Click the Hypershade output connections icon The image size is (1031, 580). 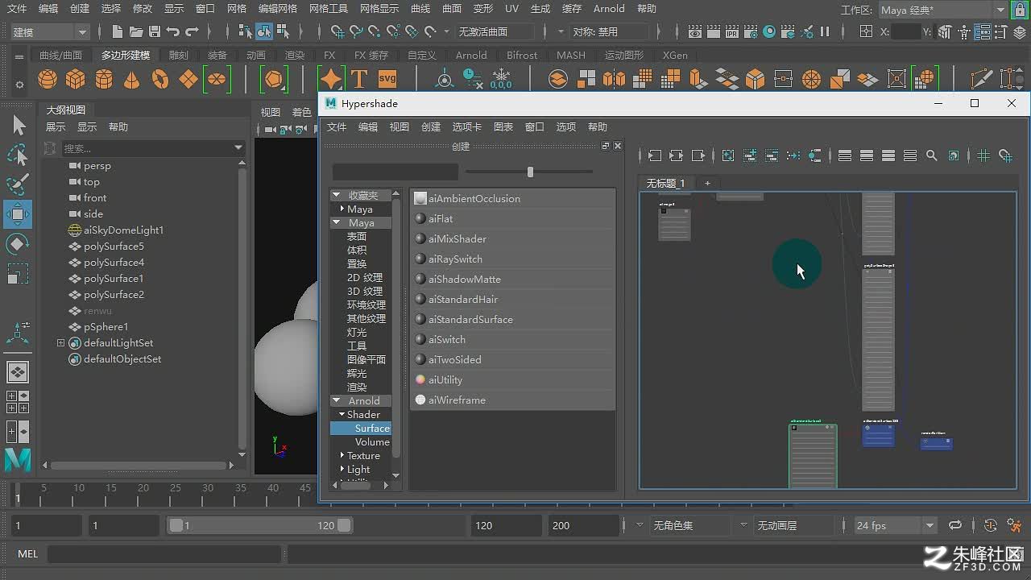pyautogui.click(x=698, y=155)
